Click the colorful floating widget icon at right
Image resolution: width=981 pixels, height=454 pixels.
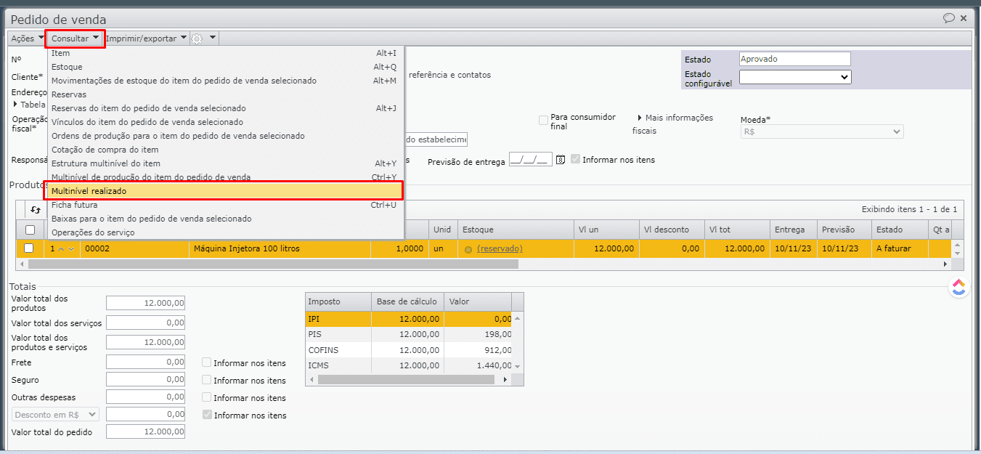pyautogui.click(x=958, y=288)
